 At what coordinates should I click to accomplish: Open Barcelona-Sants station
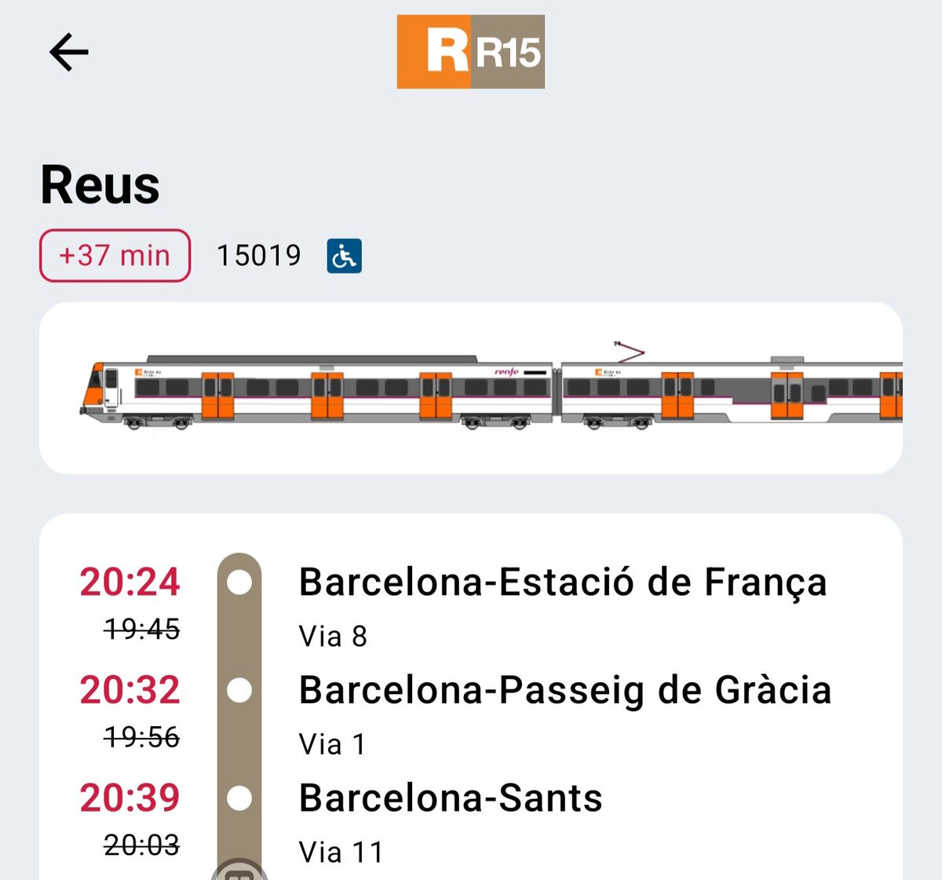451,798
